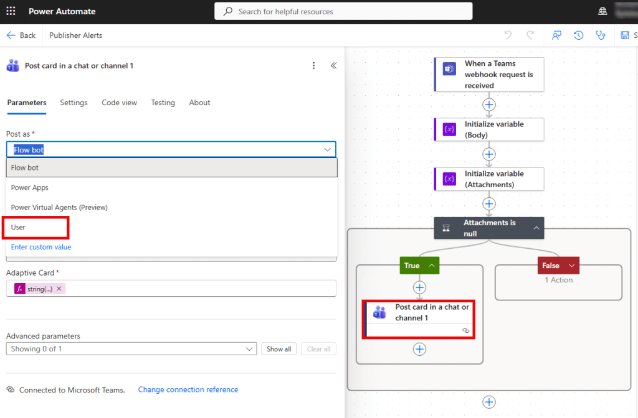Select User from Post as list
Image resolution: width=638 pixels, height=418 pixels.
tap(19, 227)
